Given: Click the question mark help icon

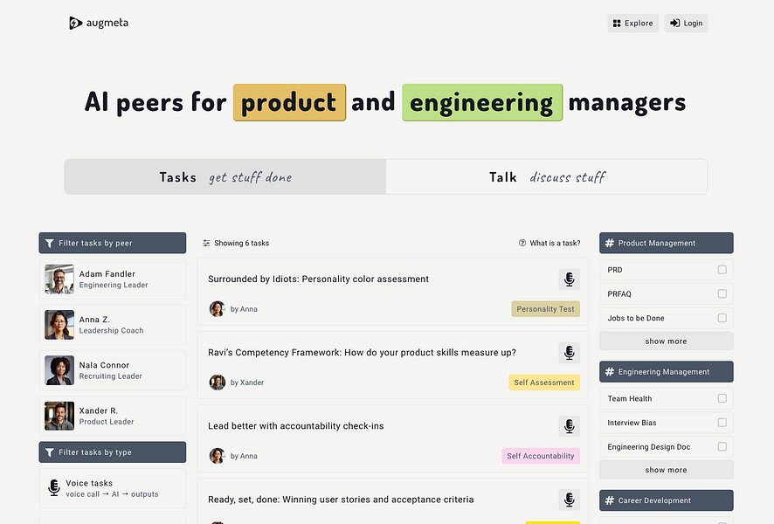Looking at the screenshot, I should click(522, 244).
